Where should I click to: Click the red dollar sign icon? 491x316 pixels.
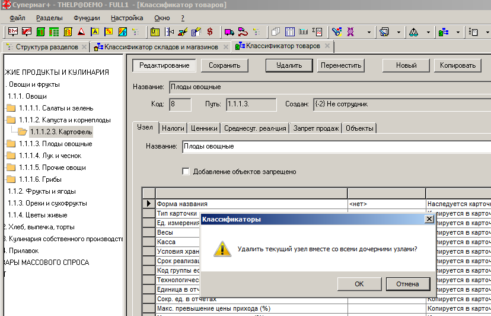click(x=210, y=31)
